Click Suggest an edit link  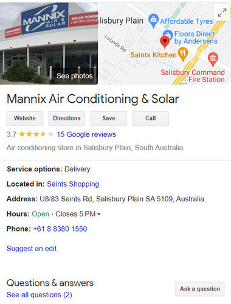(32, 249)
